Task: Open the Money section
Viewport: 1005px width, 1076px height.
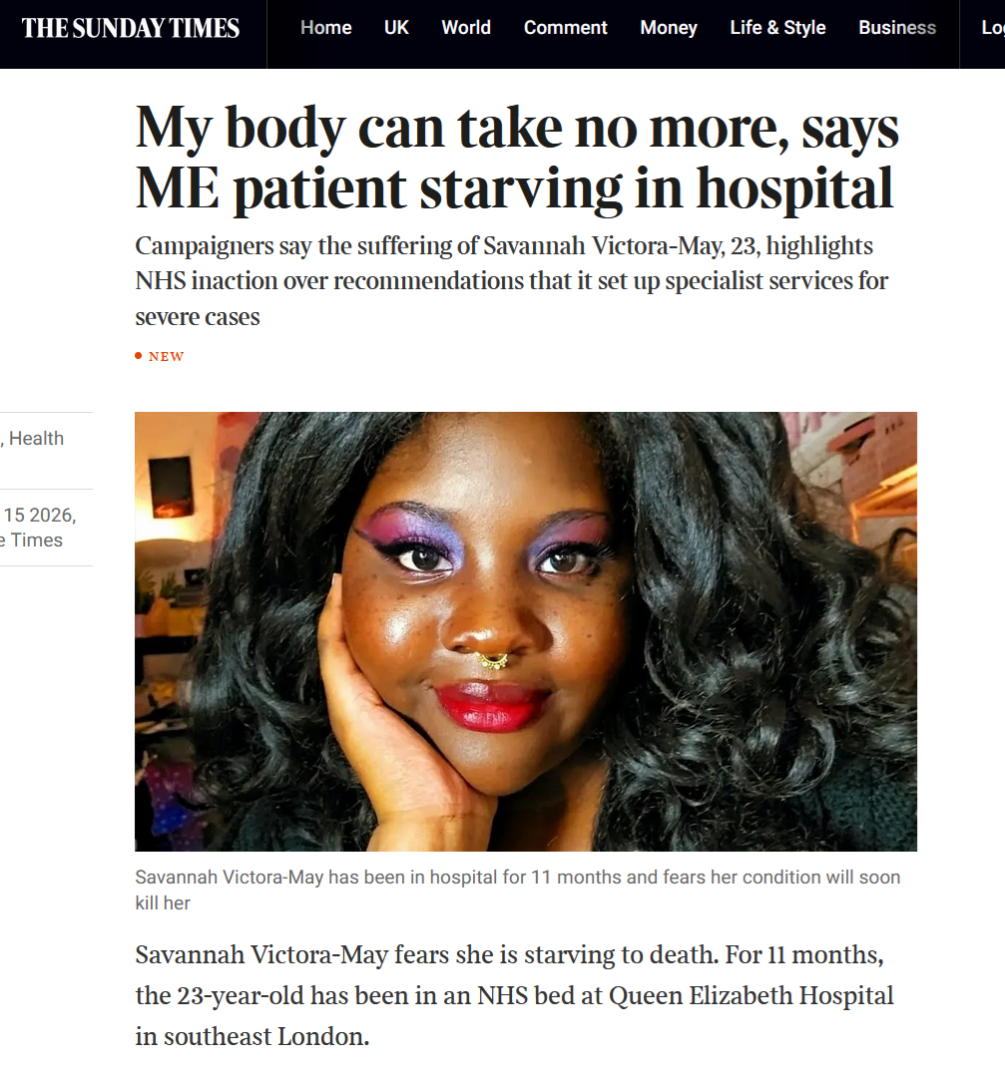Action: click(669, 28)
